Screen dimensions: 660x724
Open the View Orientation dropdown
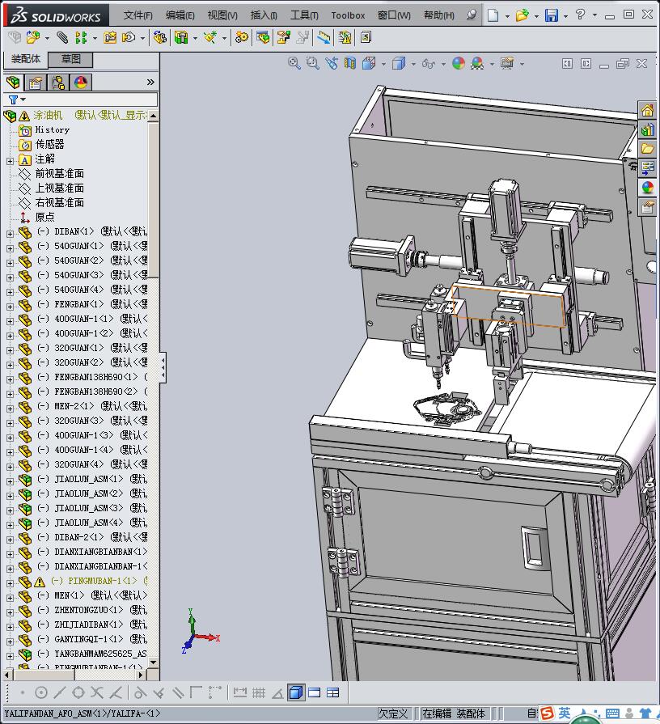click(383, 64)
